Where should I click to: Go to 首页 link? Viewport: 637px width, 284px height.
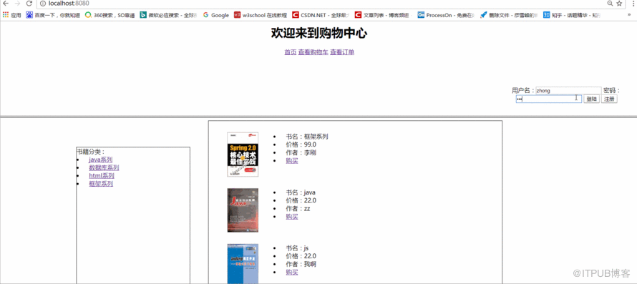coord(290,52)
